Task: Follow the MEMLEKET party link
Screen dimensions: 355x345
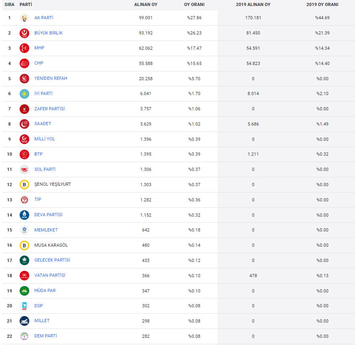Action: (46, 230)
